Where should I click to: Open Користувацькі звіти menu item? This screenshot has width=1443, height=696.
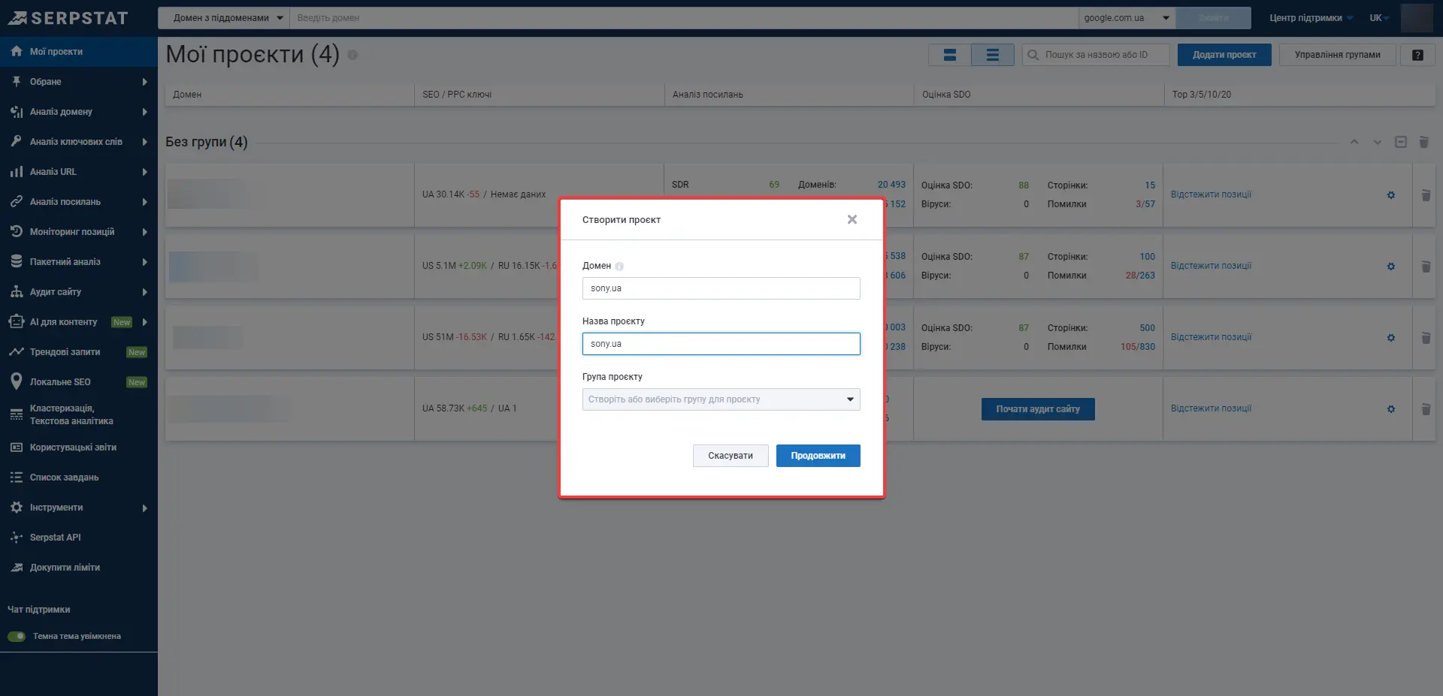[x=79, y=447]
